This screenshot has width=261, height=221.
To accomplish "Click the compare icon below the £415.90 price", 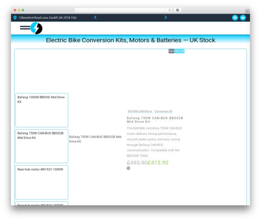I will click(x=128, y=168).
